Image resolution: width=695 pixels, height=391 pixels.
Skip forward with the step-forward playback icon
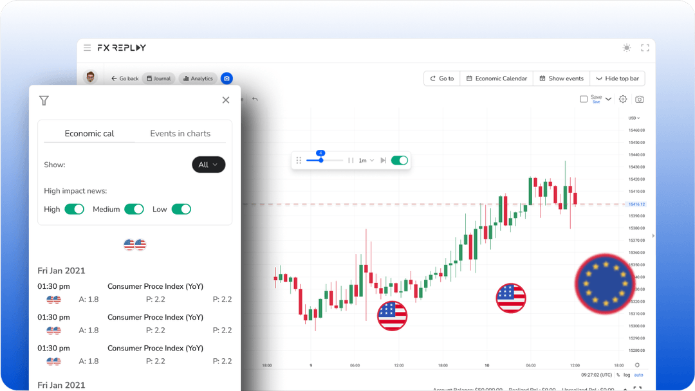384,160
